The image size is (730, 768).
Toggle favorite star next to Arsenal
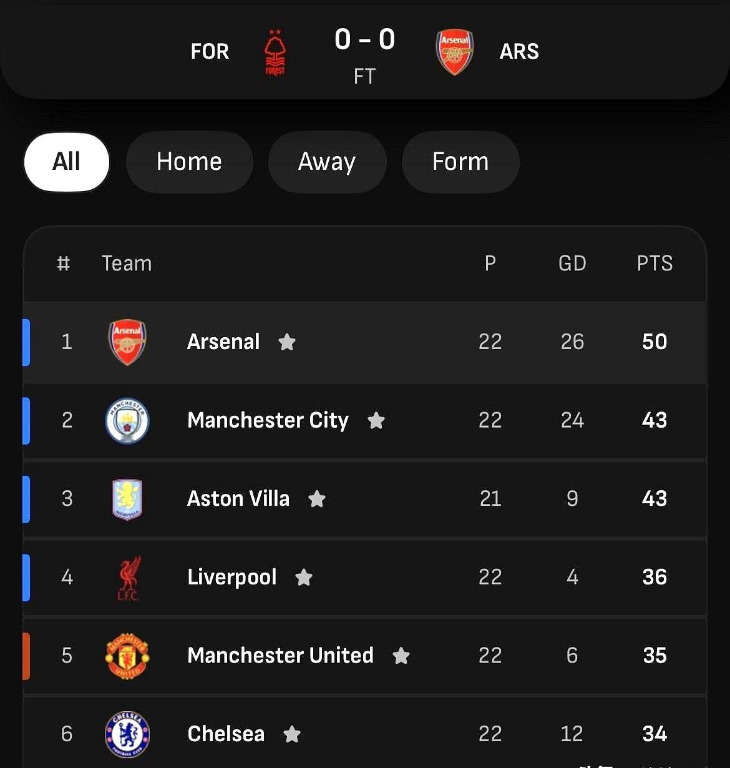pyautogui.click(x=287, y=342)
